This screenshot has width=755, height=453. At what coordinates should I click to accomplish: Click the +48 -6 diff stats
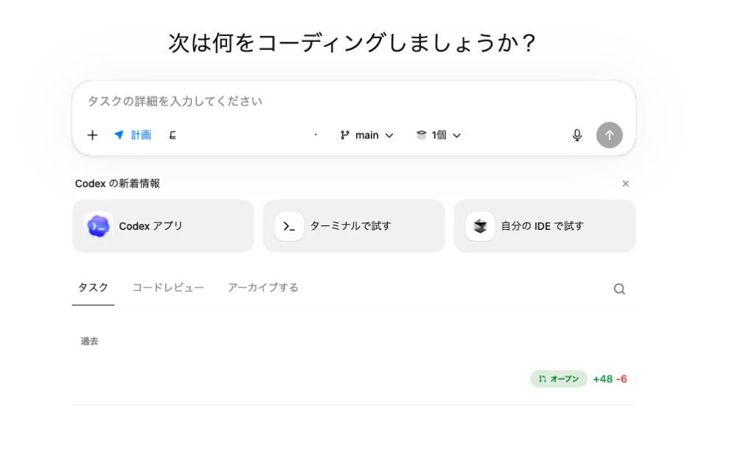click(x=609, y=379)
